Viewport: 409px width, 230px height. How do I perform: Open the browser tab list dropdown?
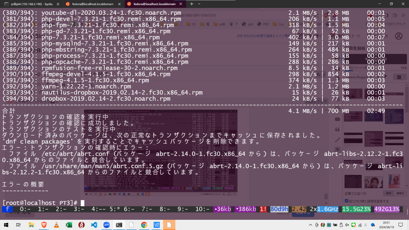pos(199,4)
